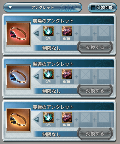Click scorpion material icon for 越達のアンクレット
Image resolution: width=120 pixels, height=144 pixels.
click(67, 74)
